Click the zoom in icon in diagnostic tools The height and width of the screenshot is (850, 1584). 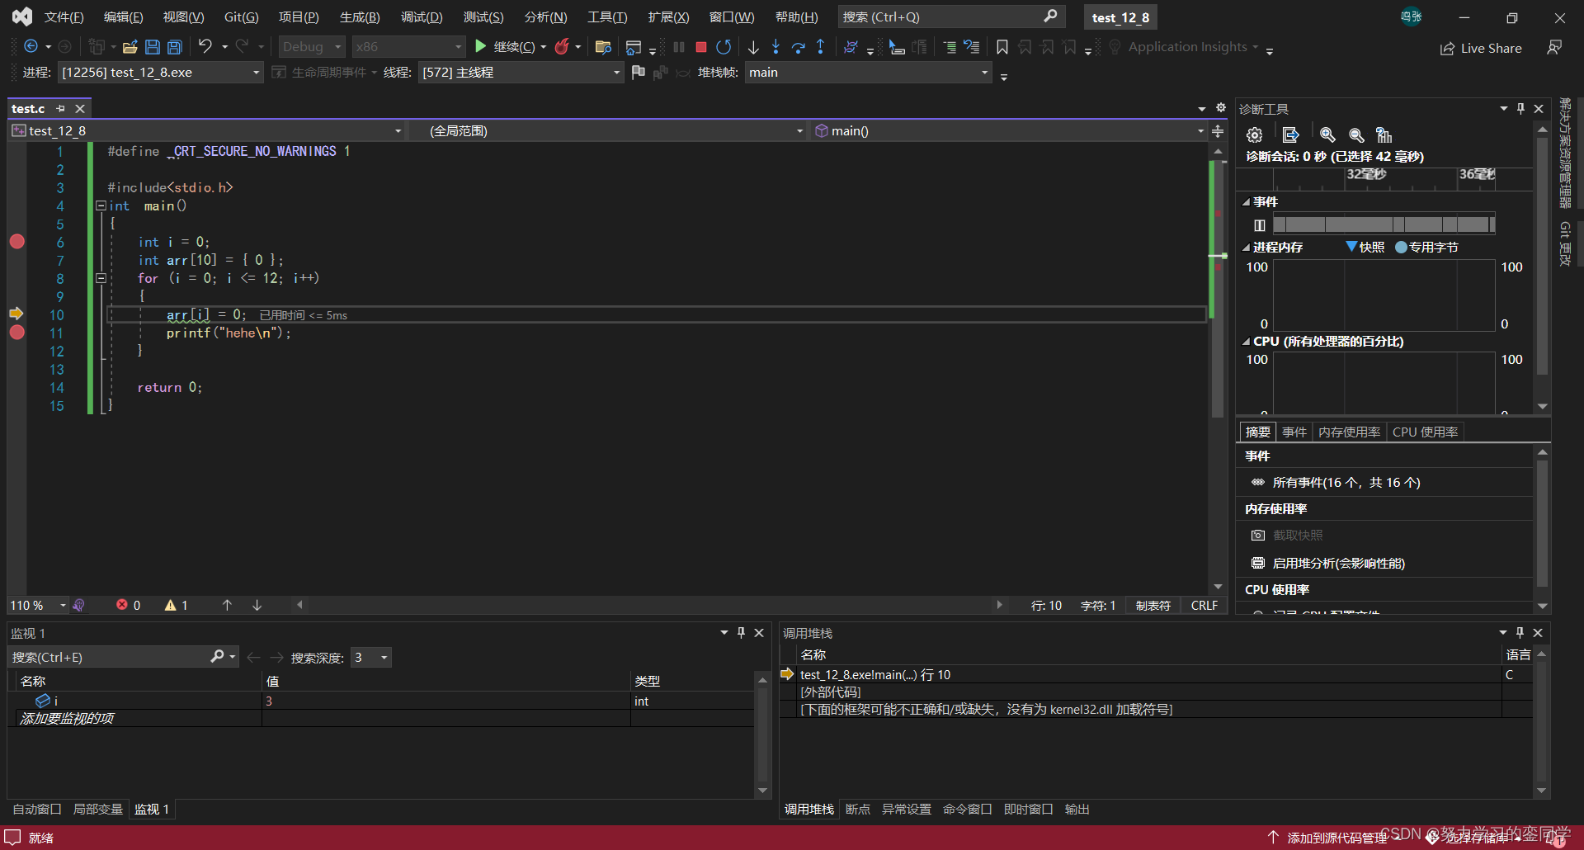point(1327,135)
